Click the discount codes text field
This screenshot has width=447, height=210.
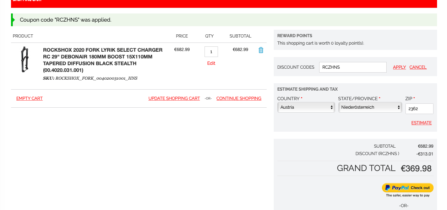tap(353, 67)
